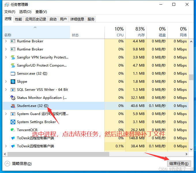Click the 结束任务(E) button
This screenshot has height=173, width=196.
(179, 163)
